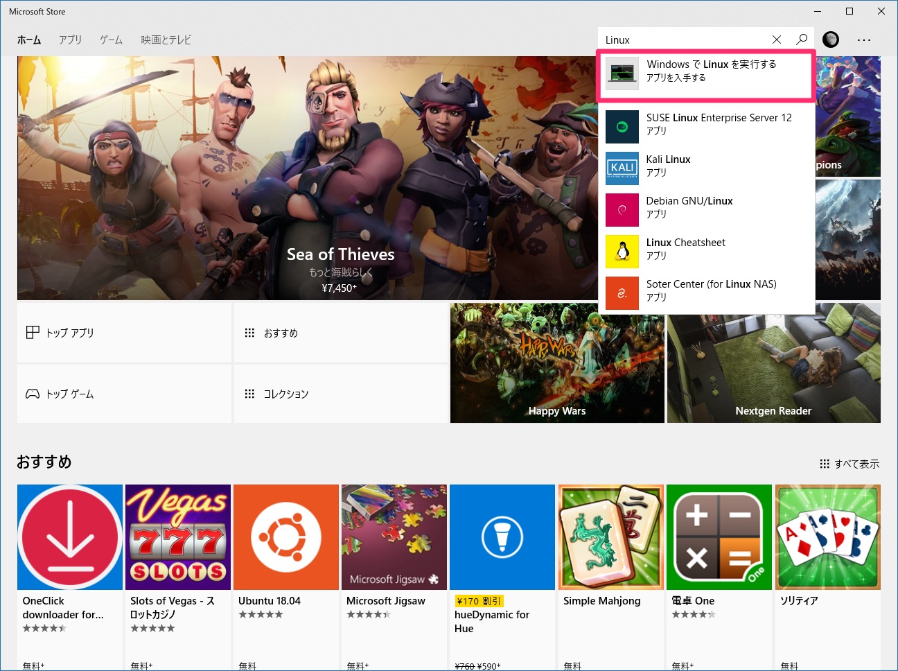Image resolution: width=898 pixels, height=671 pixels.
Task: Pick the Linux Cheatsheet suggestion text
Action: pyautogui.click(x=686, y=243)
